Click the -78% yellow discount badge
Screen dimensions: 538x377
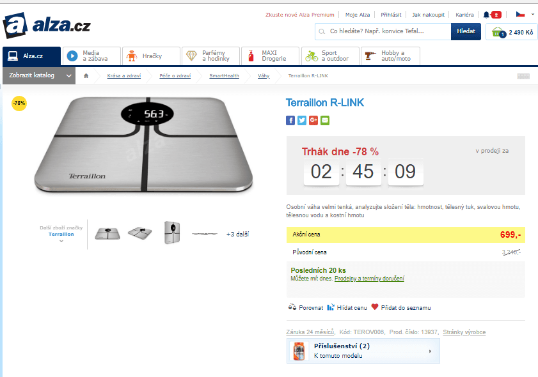pyautogui.click(x=19, y=103)
